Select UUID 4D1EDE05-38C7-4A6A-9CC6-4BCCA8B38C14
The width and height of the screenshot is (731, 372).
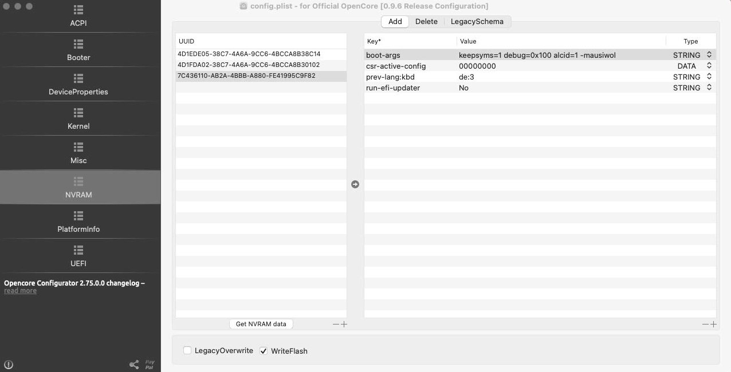(261, 54)
